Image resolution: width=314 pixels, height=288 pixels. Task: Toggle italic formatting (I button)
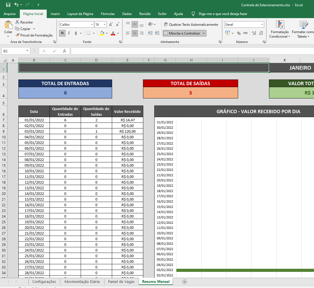69,33
